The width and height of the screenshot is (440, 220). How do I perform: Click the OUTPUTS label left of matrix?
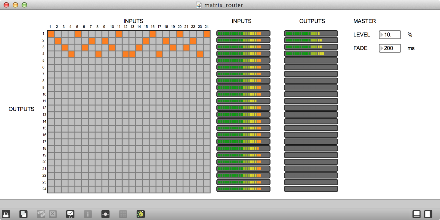21,109
